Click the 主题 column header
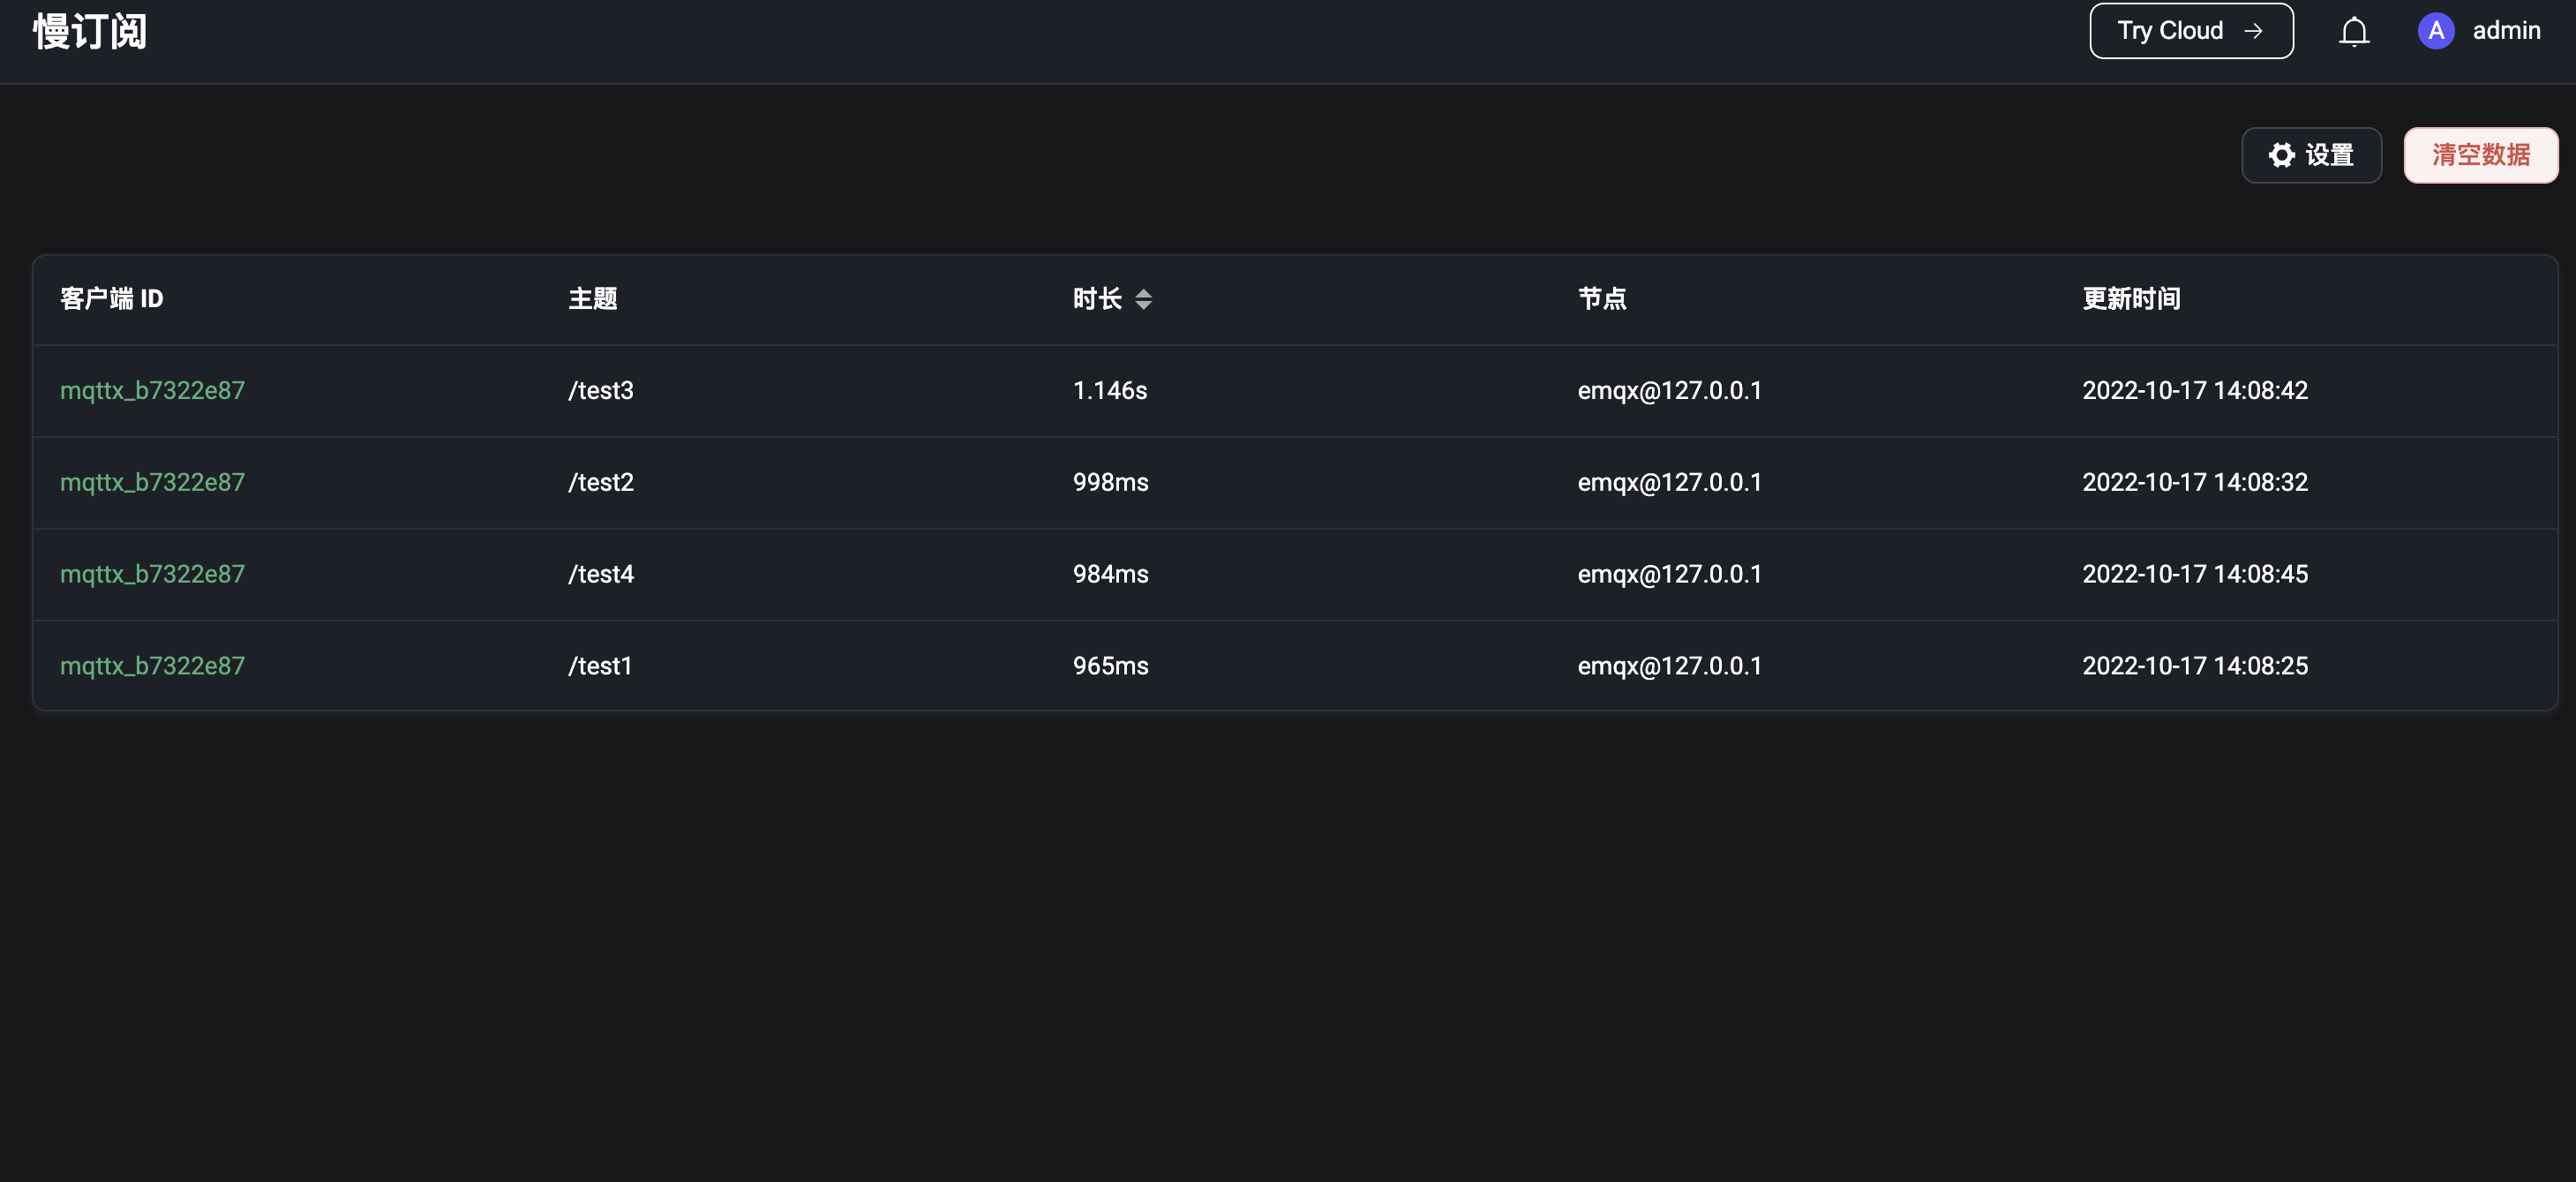2576x1182 pixels. click(592, 299)
